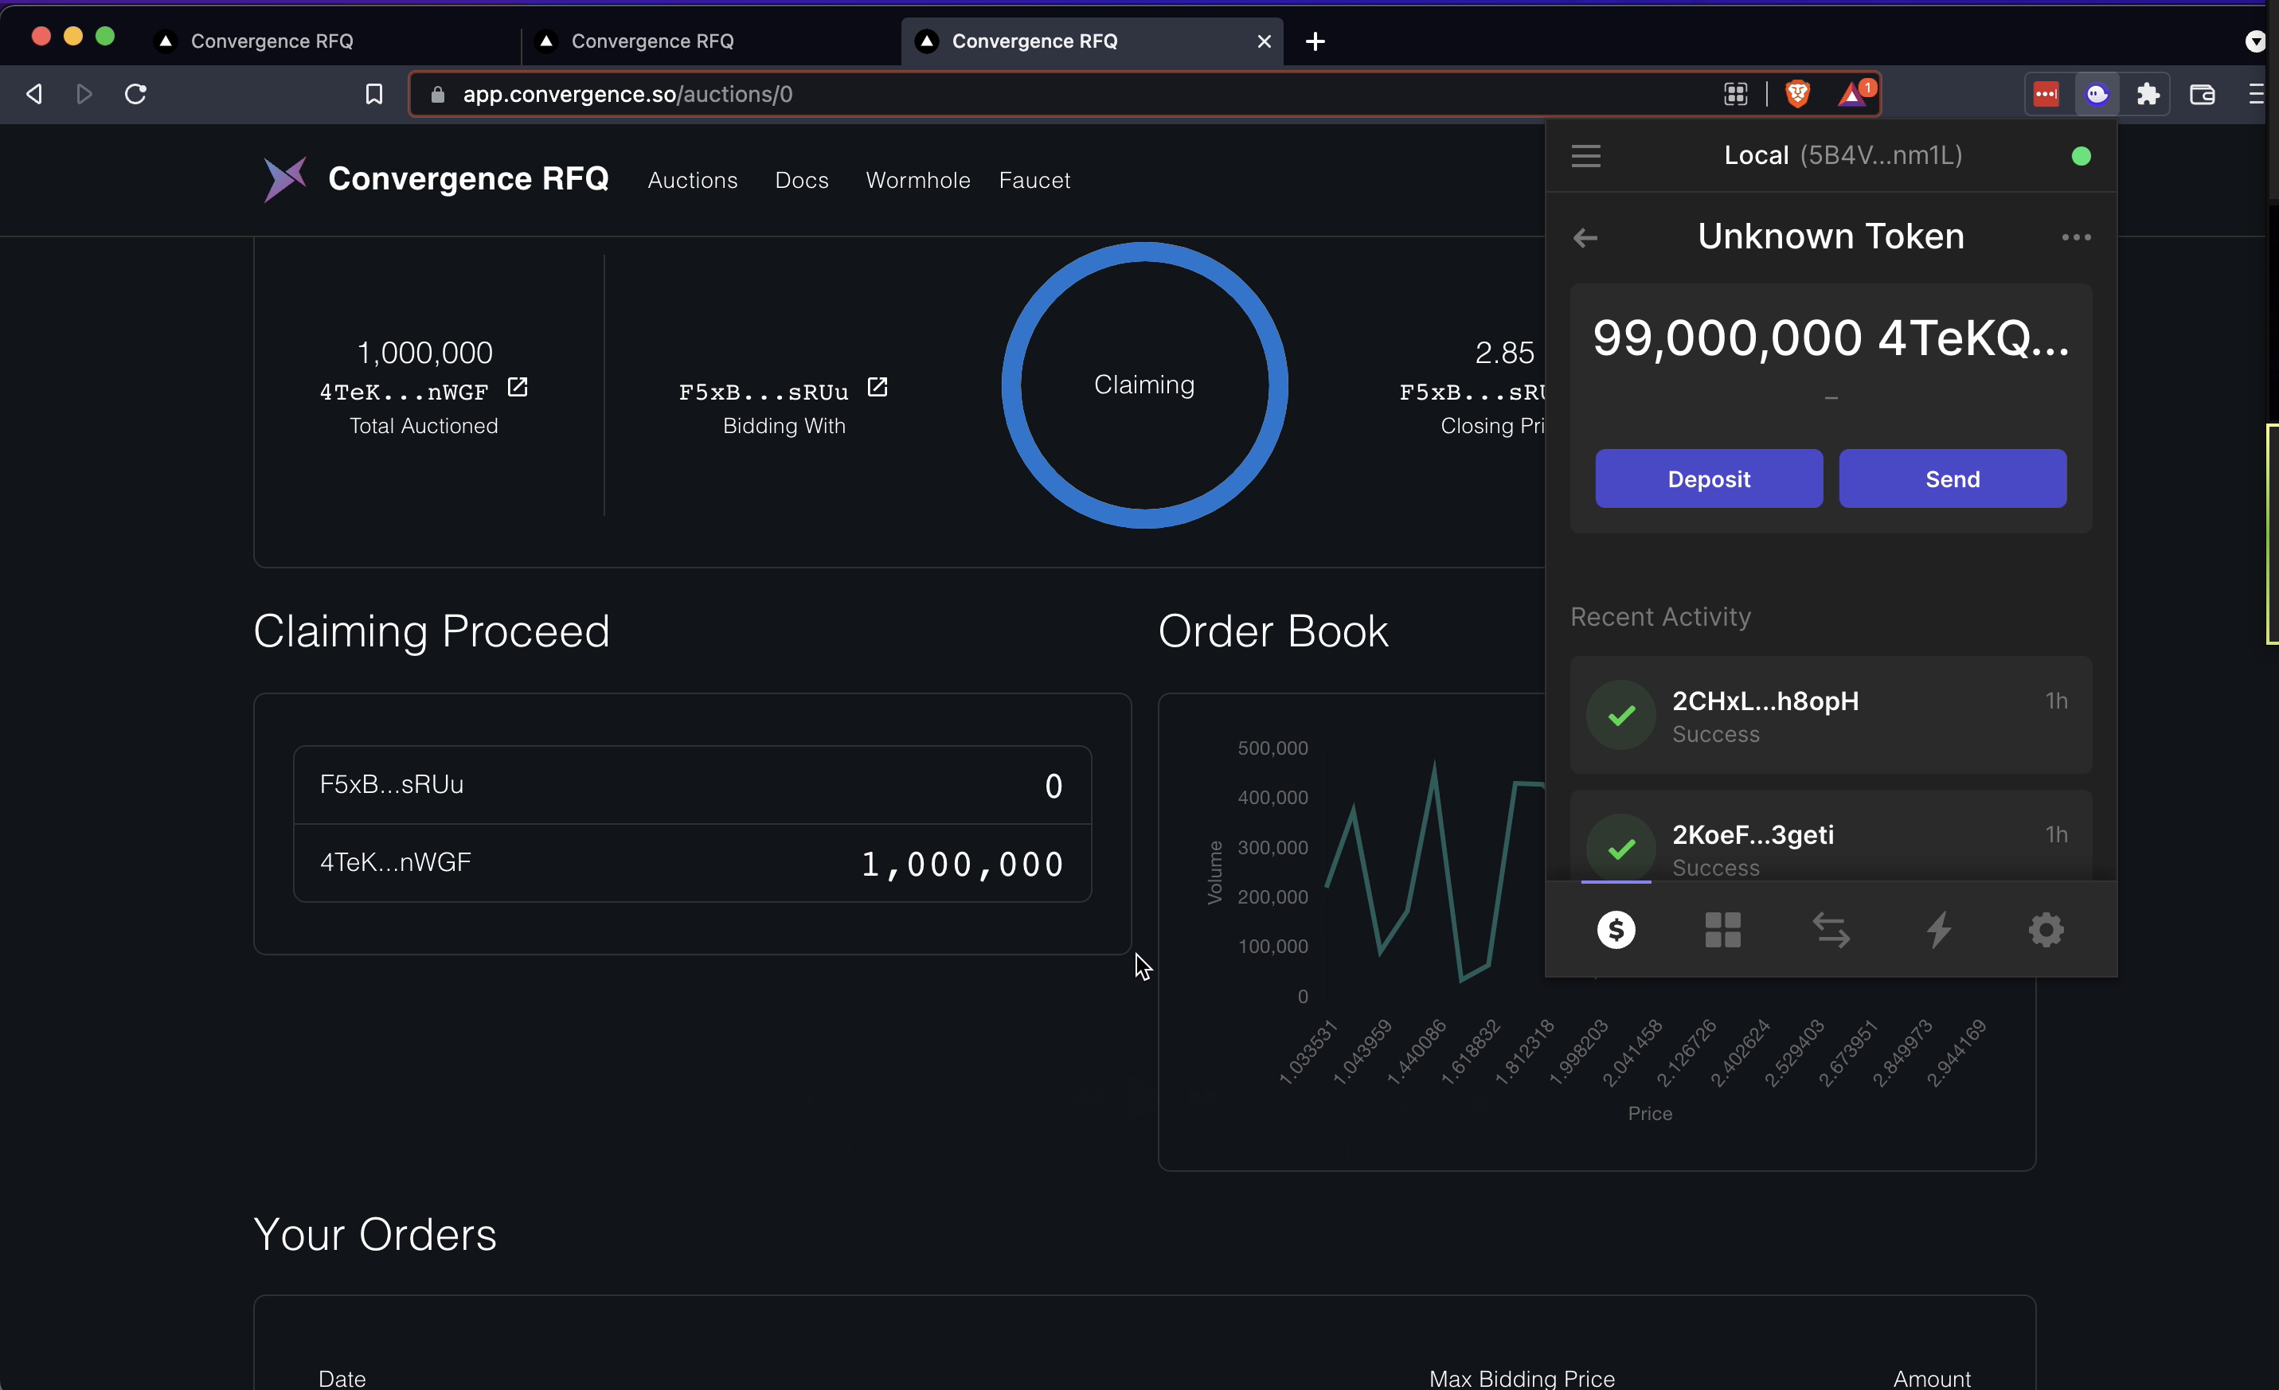
Task: Expand Unknown Token three-dots options
Action: (2075, 238)
